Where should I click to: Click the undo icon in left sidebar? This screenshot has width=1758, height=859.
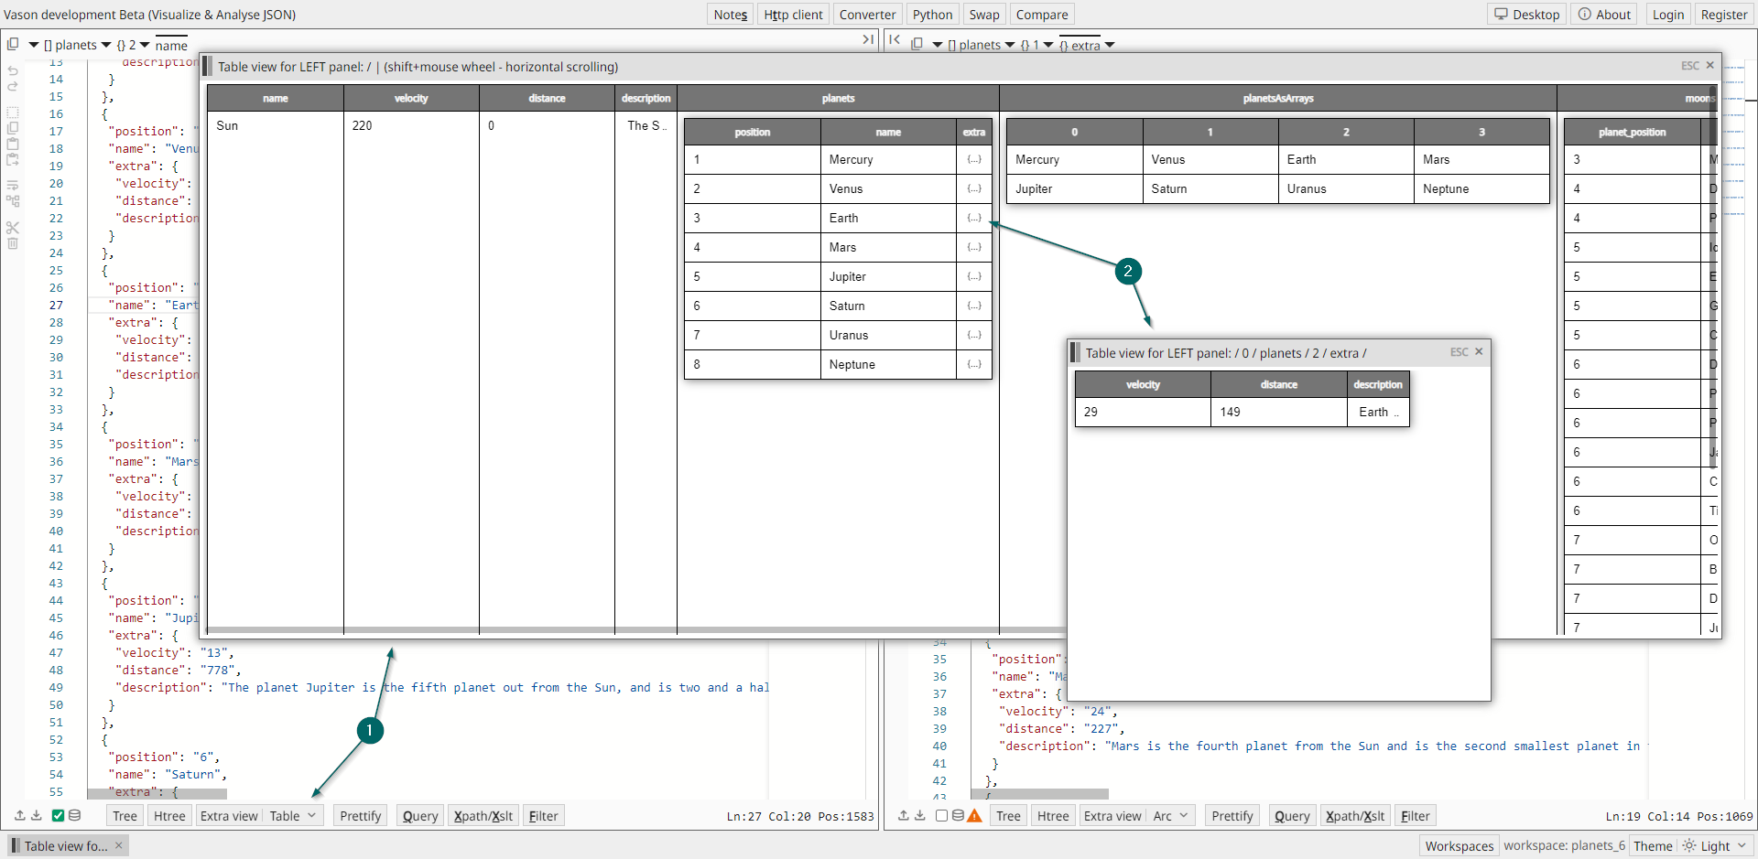point(13,70)
